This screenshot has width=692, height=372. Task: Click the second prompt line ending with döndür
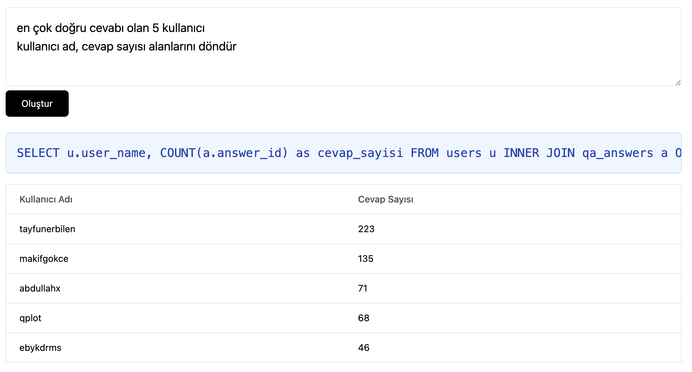coord(126,46)
